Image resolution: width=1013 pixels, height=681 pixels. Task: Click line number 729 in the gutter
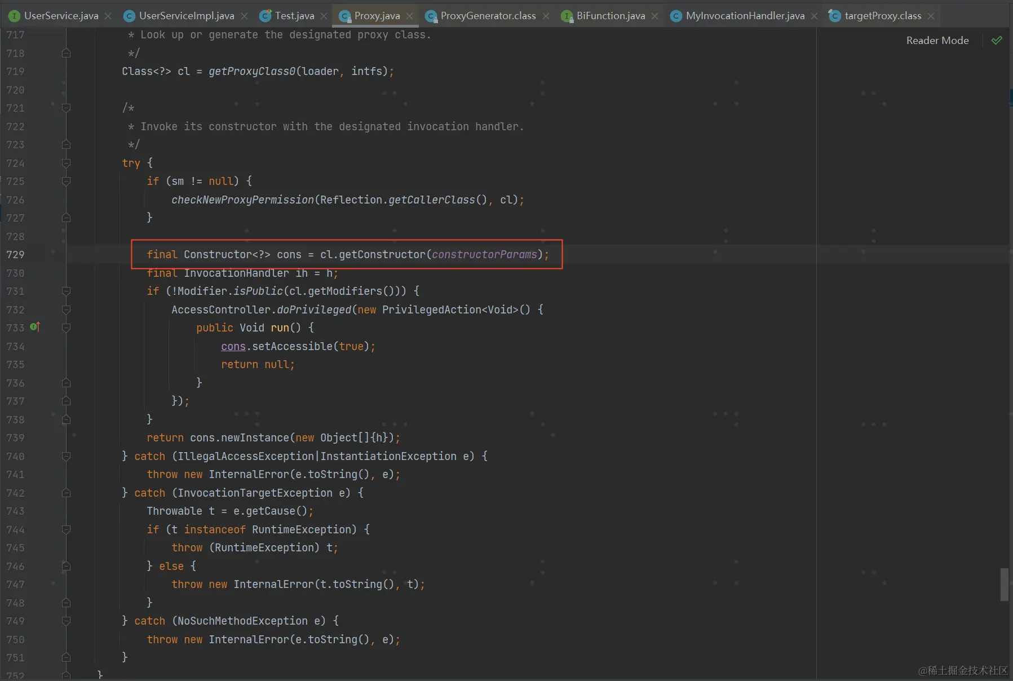click(x=15, y=254)
